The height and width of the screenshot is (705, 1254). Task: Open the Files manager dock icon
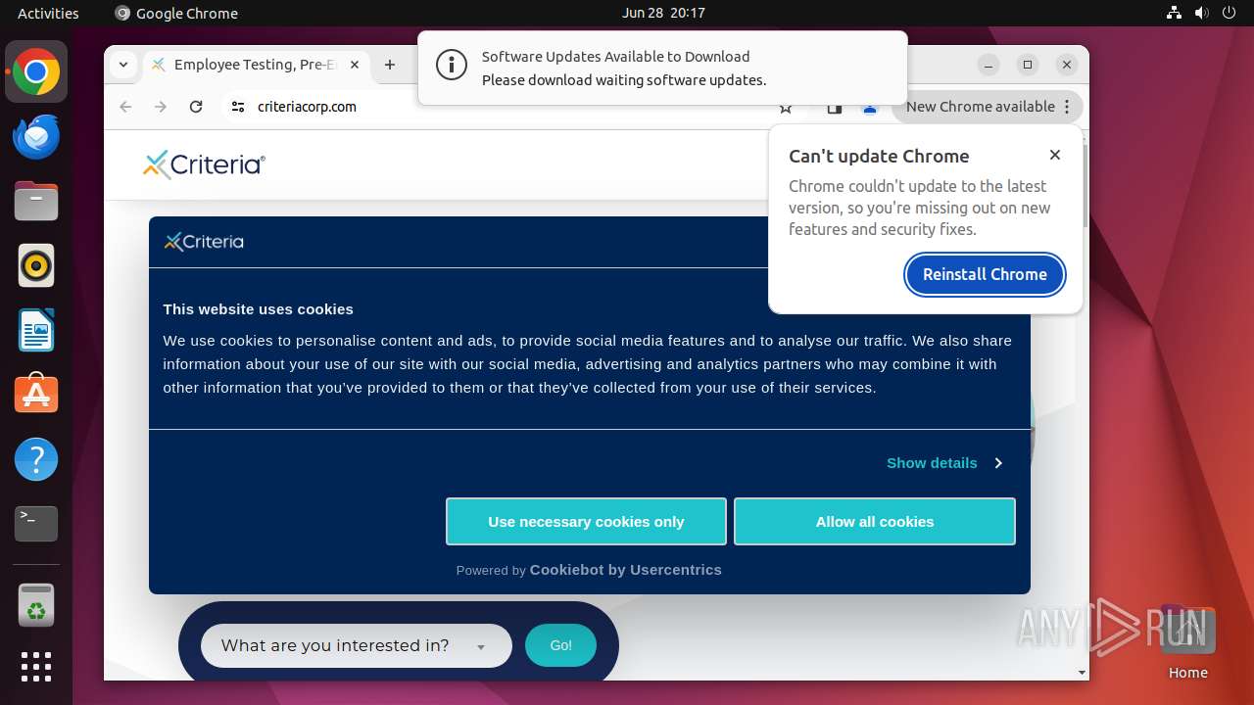pyautogui.click(x=36, y=202)
